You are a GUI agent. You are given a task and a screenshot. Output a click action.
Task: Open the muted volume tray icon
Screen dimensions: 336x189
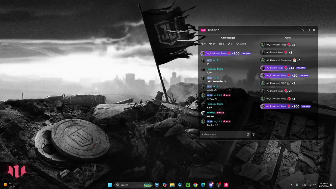click(x=314, y=185)
